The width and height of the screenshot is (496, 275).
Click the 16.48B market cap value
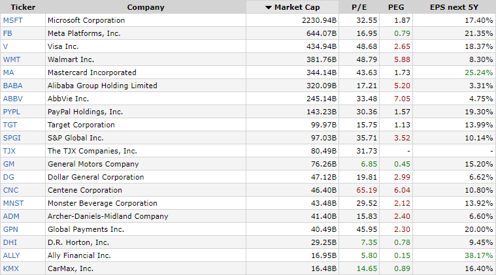click(323, 268)
